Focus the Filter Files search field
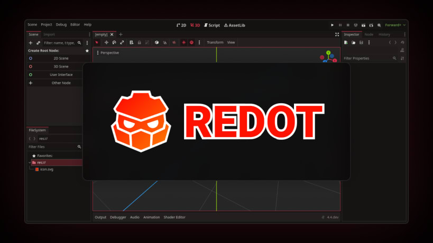This screenshot has width=433, height=243. tap(54, 147)
